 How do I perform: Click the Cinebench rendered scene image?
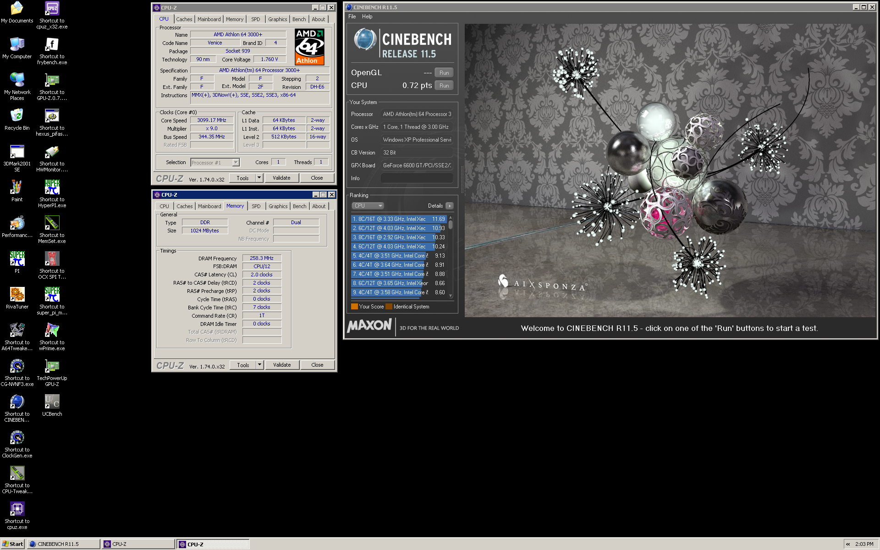[x=670, y=170]
